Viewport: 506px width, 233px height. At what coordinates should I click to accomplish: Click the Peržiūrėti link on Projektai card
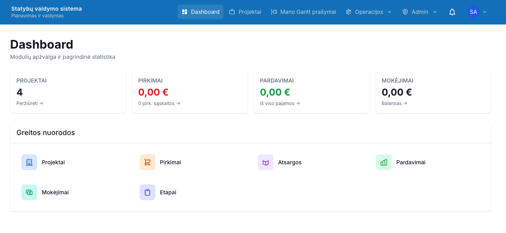(30, 103)
